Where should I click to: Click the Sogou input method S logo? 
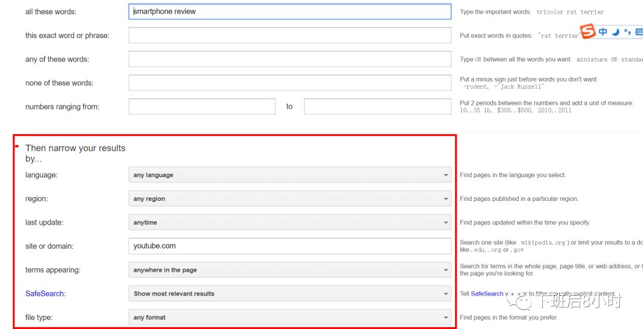[x=588, y=32]
